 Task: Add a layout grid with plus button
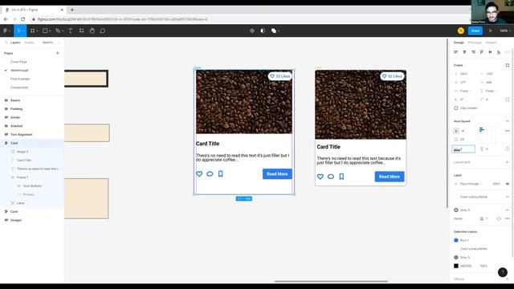coord(508,162)
